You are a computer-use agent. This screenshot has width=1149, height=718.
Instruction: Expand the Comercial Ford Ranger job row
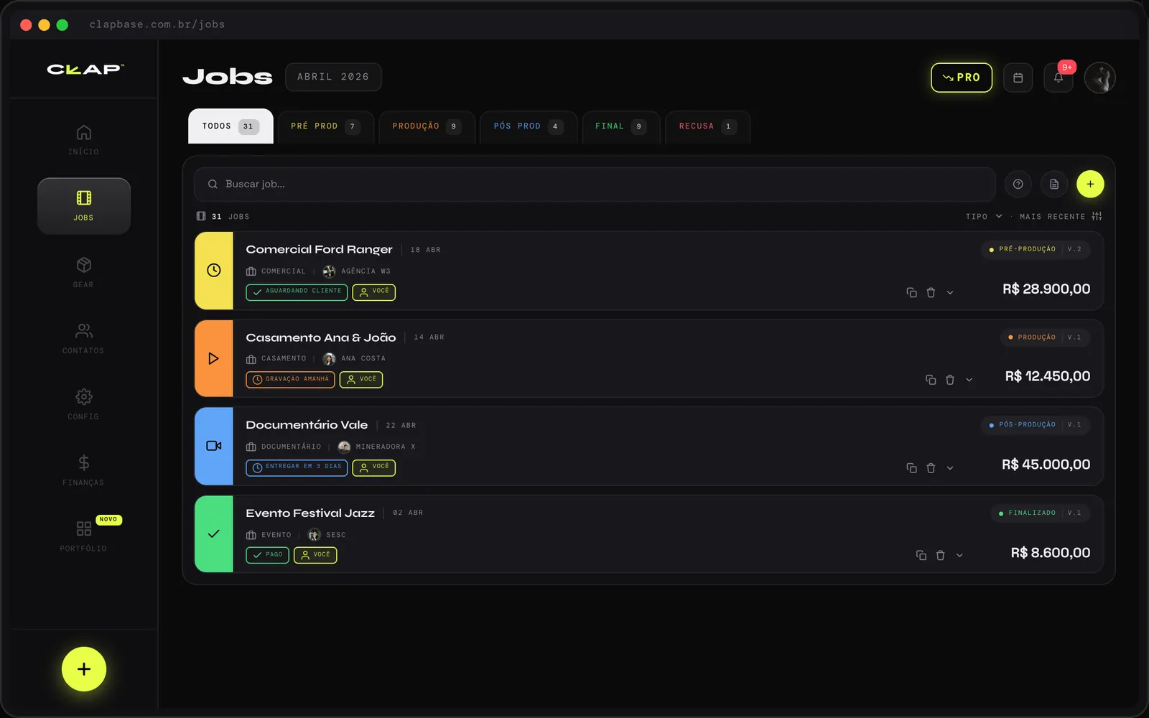point(950,293)
